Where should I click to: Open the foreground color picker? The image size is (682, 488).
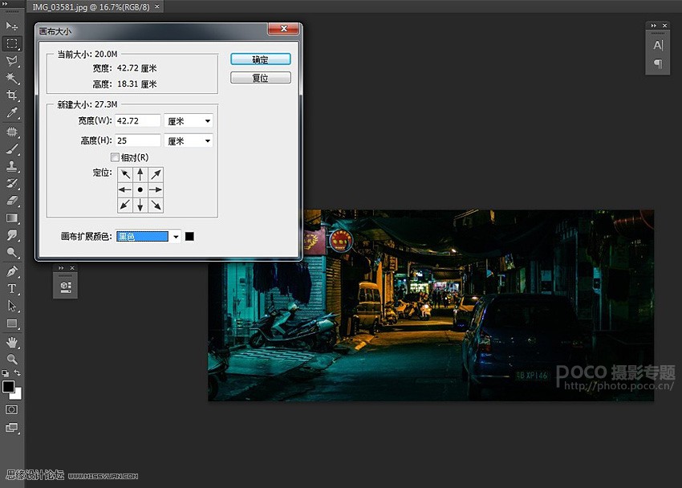click(8, 387)
